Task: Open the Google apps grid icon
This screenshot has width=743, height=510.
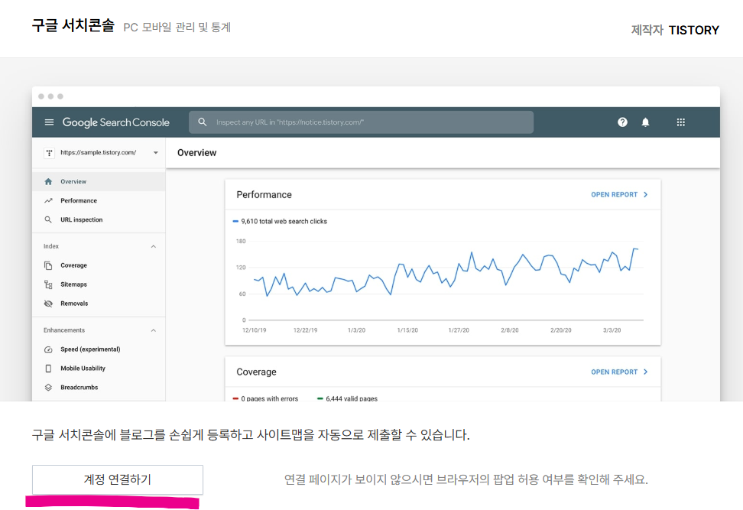Action: click(x=680, y=122)
